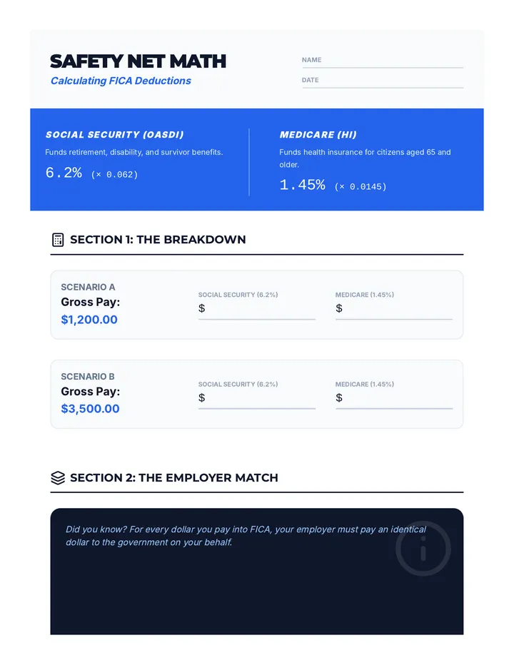This screenshot has width=514, height=665.
Task: Click the Did you know employer text
Action: [x=246, y=536]
